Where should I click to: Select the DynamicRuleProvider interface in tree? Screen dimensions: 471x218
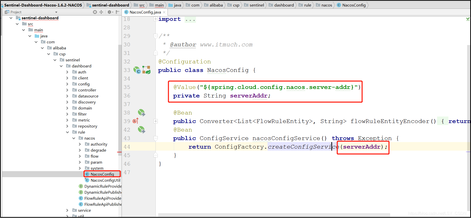(100, 186)
